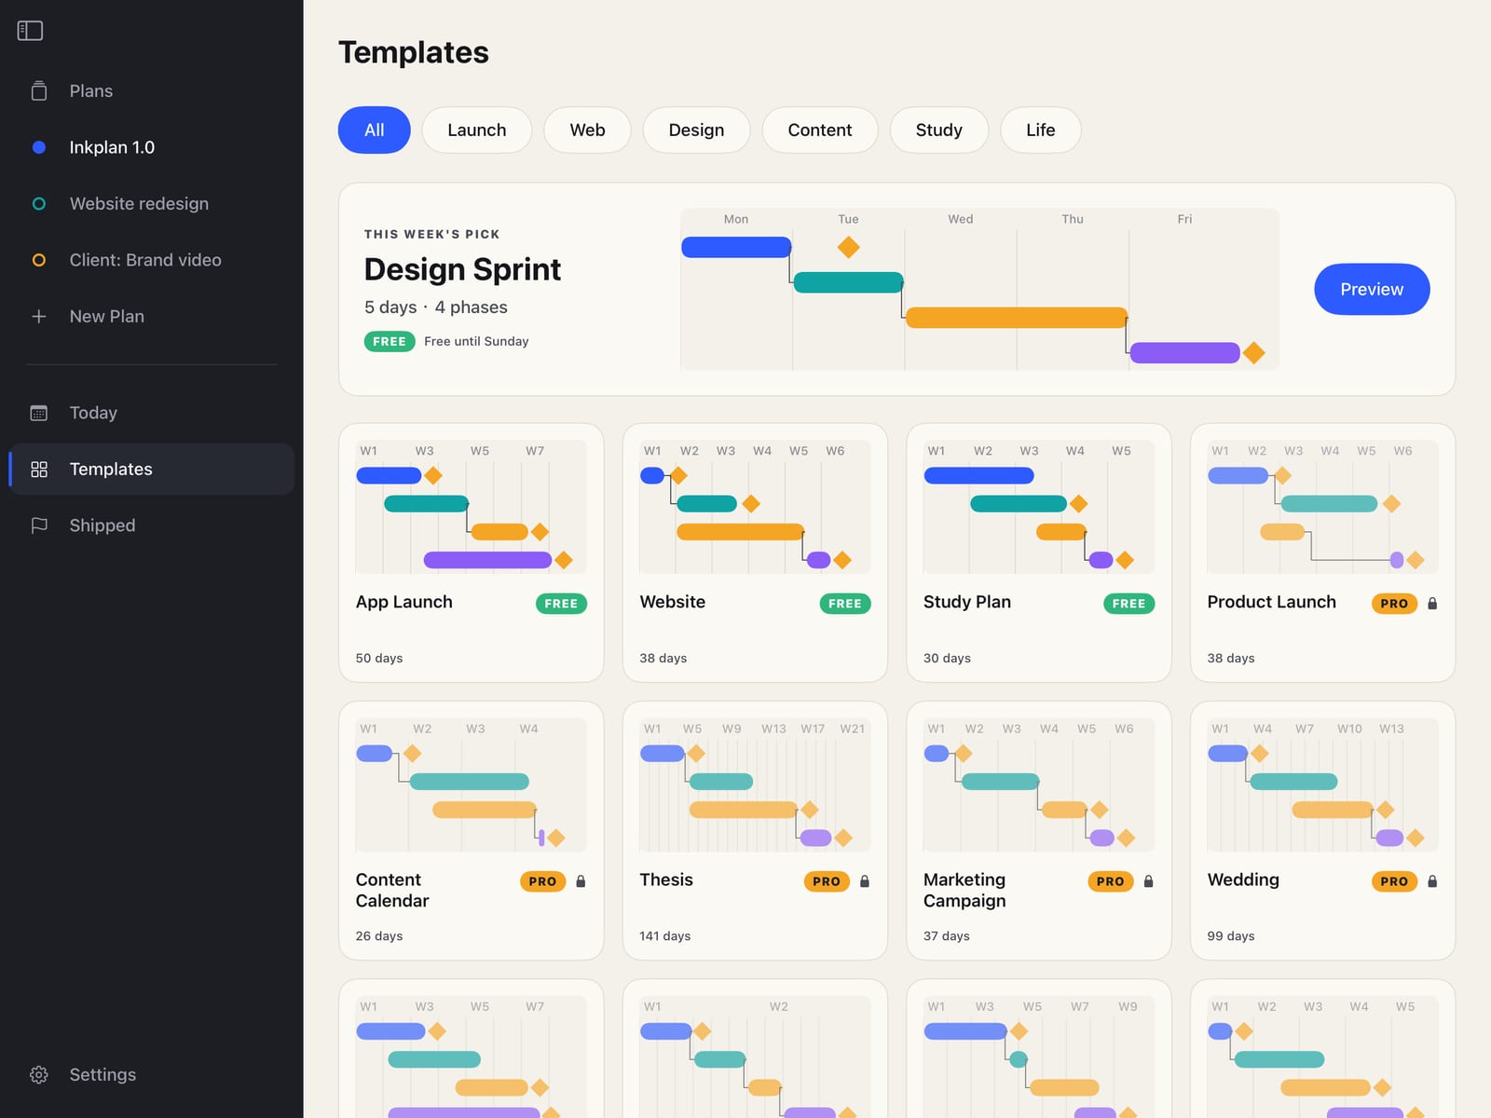Click the FREE badge on Study Plan

1129,604
